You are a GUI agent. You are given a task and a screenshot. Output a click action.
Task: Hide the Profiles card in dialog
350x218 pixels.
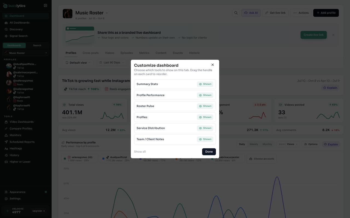point(205,117)
